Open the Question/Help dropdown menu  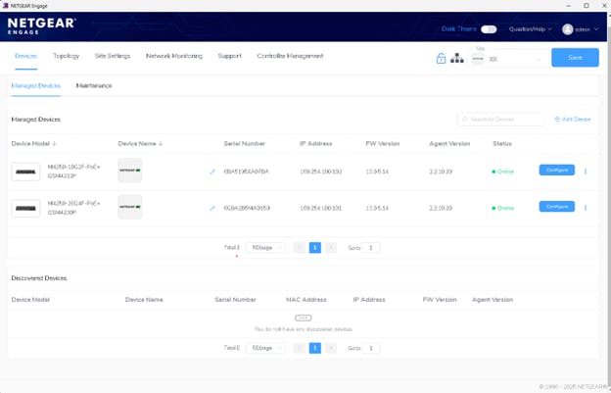pyautogui.click(x=530, y=29)
